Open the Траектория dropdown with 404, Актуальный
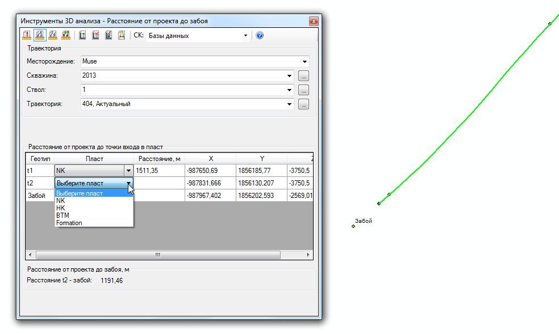This screenshot has width=559, height=334. [289, 104]
